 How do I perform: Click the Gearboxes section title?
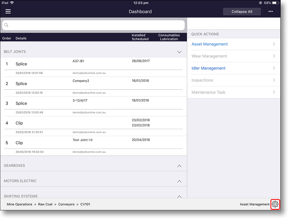14,166
